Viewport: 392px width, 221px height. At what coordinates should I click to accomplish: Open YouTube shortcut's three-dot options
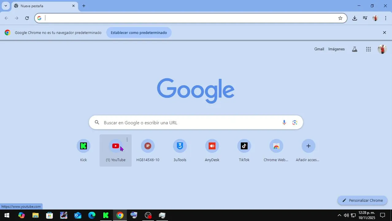point(127,140)
